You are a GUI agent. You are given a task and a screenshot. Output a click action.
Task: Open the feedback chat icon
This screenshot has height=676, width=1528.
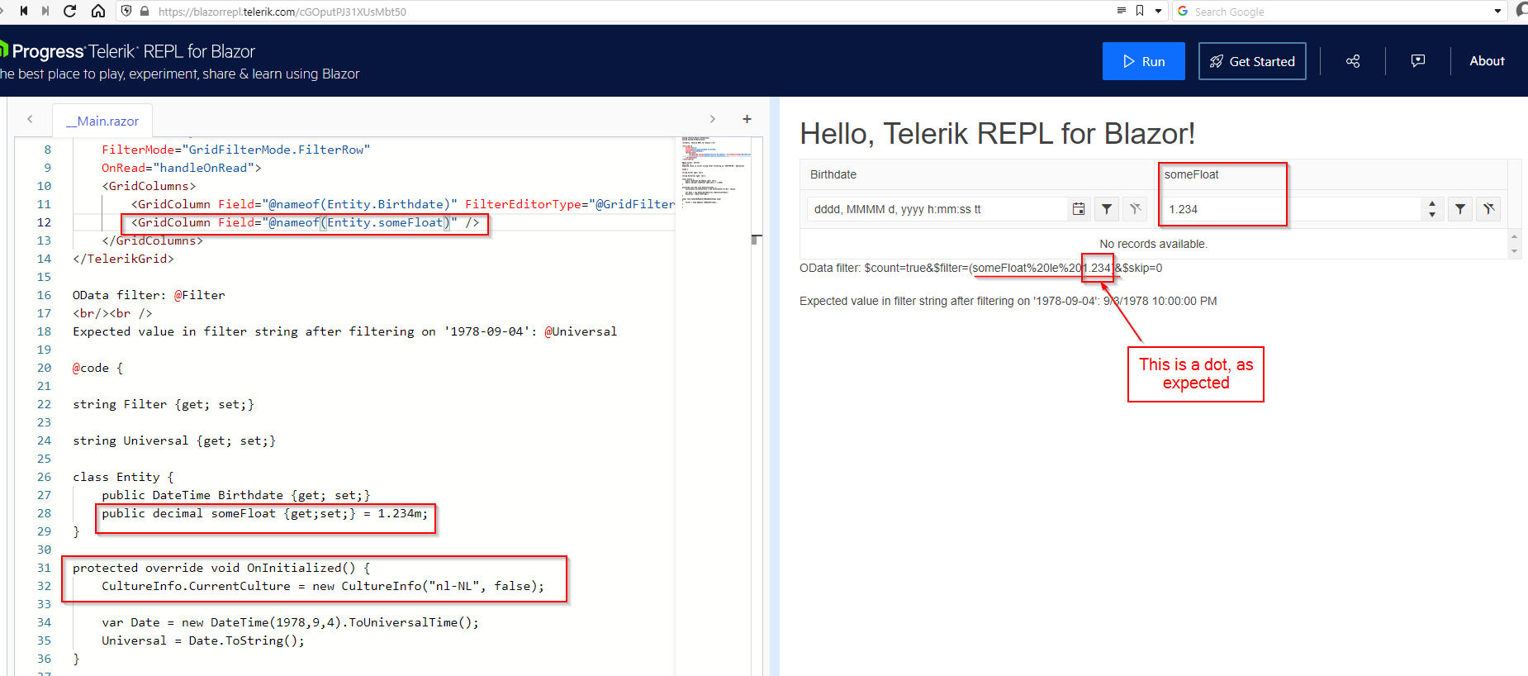(1418, 61)
